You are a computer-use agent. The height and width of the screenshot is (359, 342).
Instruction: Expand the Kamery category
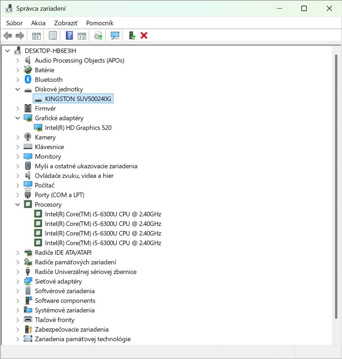tap(18, 137)
